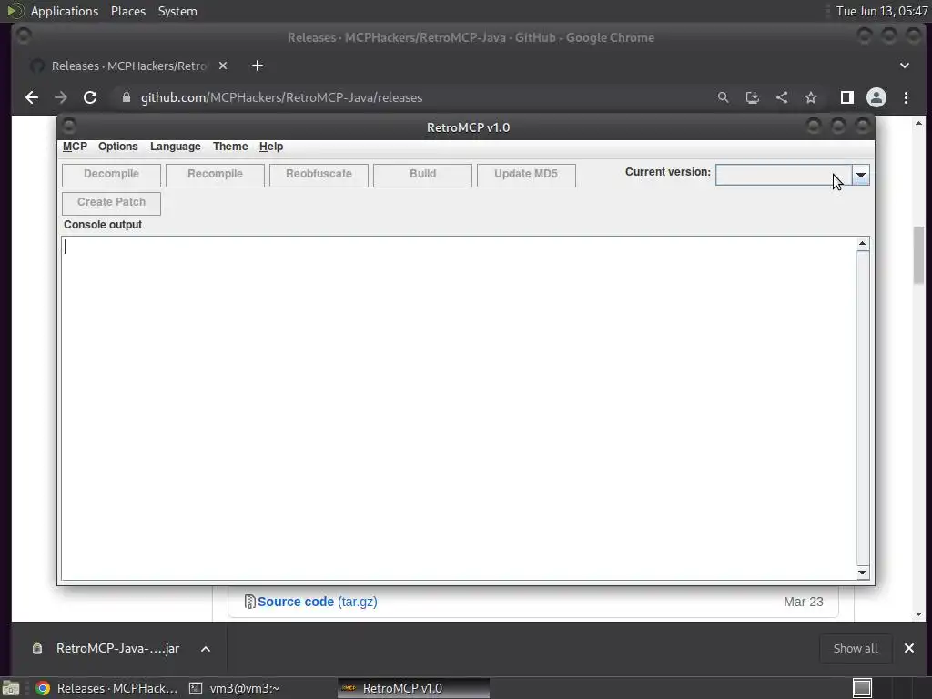
Task: Open the Theme menu
Action: point(230,147)
